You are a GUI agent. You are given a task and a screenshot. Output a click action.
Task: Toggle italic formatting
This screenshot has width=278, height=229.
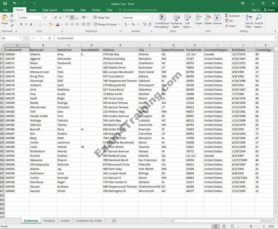26,24
